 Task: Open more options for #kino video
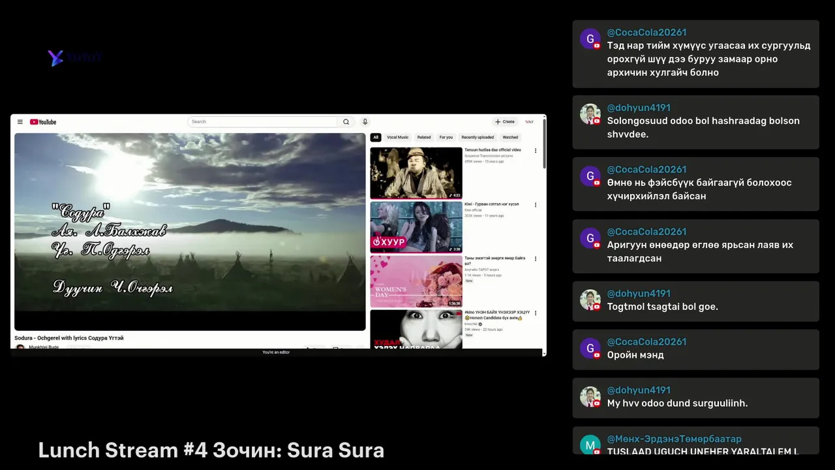coord(536,313)
